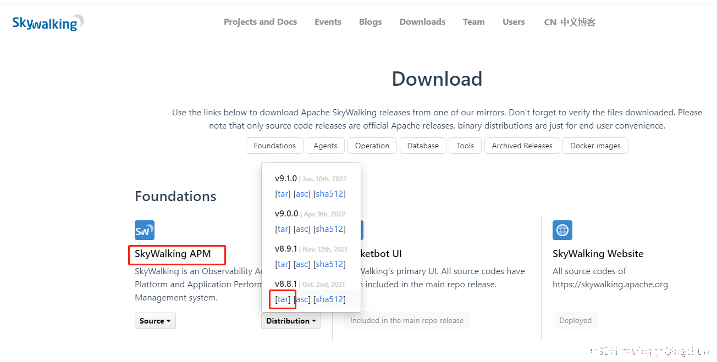Open the v9.1.0 sha512 checksum link
Screen dimensions: 717x362
tap(329, 194)
